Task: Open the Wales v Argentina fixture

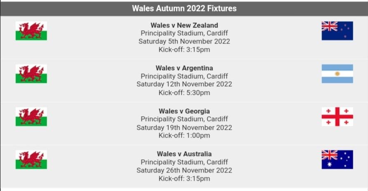Action: click(x=184, y=68)
